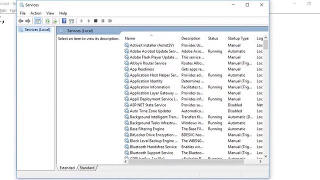Click Services (Local) pane header
The height and width of the screenshot is (180, 320).
pos(80,31)
